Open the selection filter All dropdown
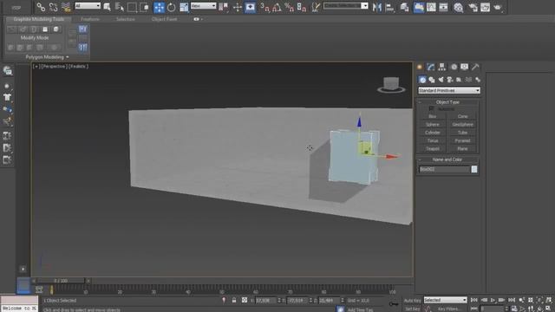Image resolution: width=555 pixels, height=312 pixels. 88,6
